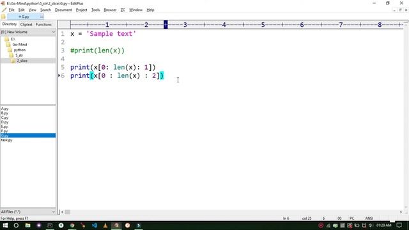Click the 'PC' status bar entry

352,218
